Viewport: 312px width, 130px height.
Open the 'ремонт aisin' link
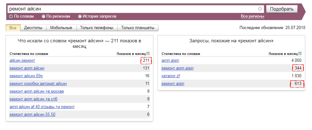coord(173,84)
